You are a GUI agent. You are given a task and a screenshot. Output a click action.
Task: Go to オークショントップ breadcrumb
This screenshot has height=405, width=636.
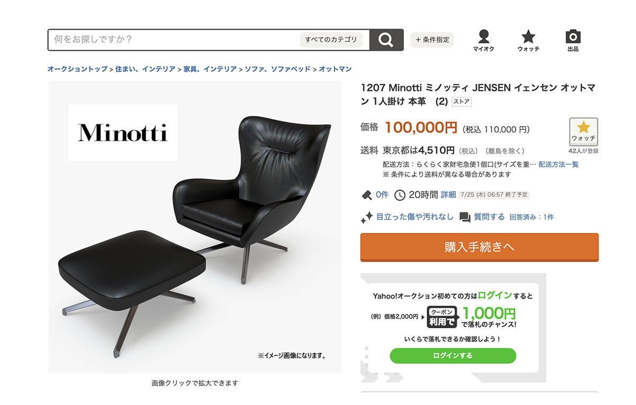coord(77,69)
